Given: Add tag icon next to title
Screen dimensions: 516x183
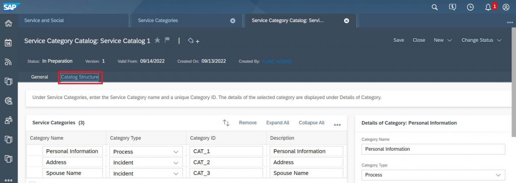Looking at the screenshot, I should tap(193, 41).
